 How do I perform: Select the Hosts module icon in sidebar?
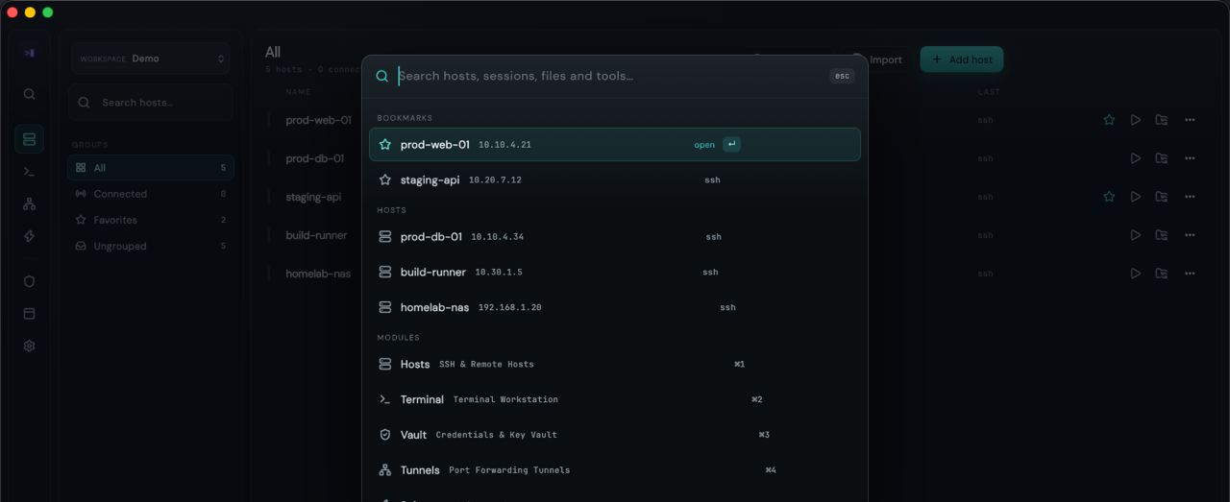29,139
